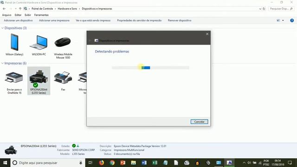Click 'SEIKO EPSON CORP' manufacturer text
297x167 pixels.
(x=84, y=150)
